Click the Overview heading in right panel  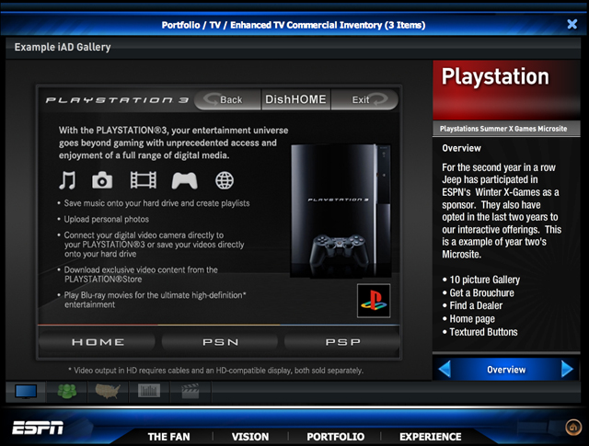coord(461,148)
